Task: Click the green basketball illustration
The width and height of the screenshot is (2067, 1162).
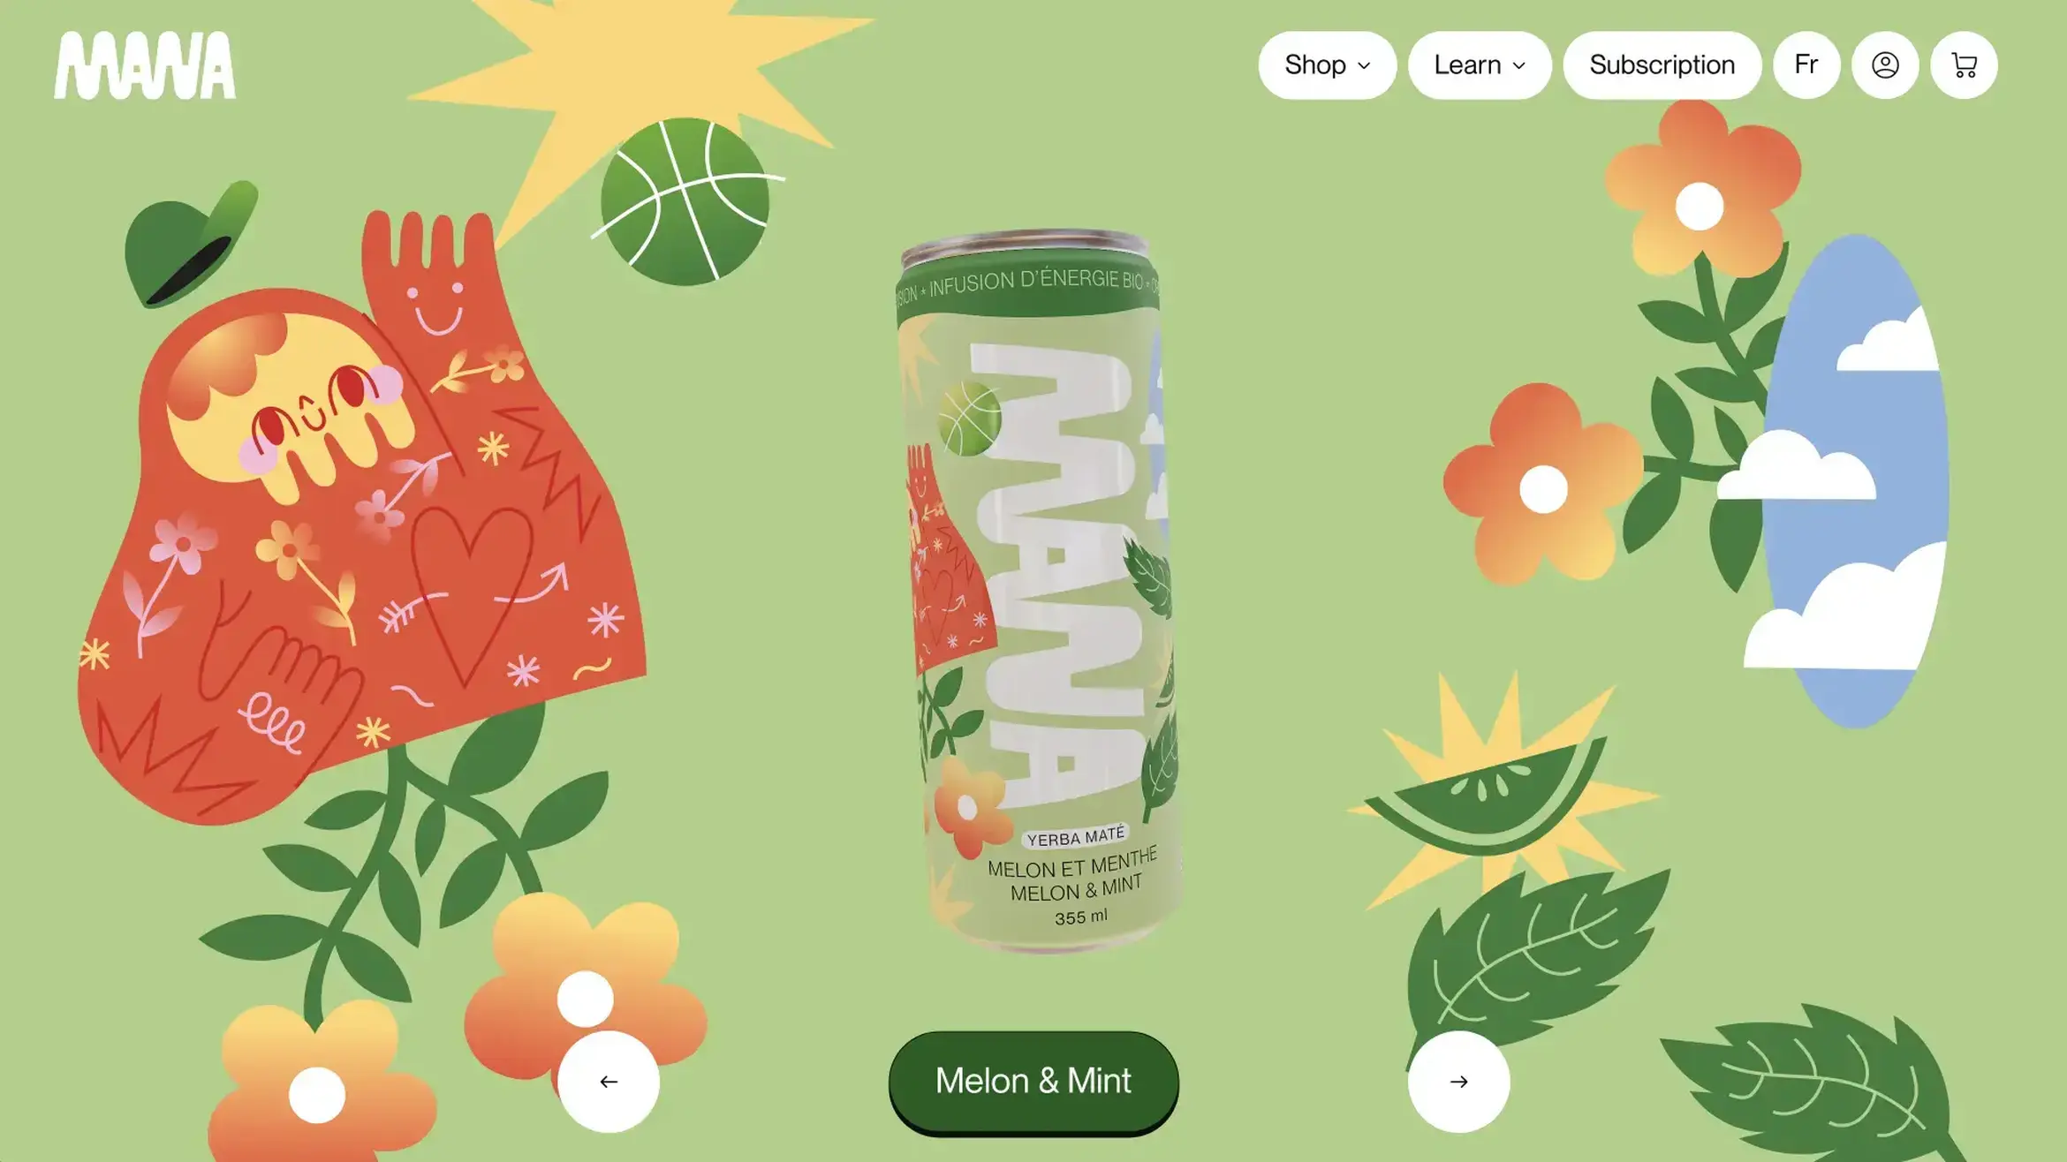Action: click(685, 201)
